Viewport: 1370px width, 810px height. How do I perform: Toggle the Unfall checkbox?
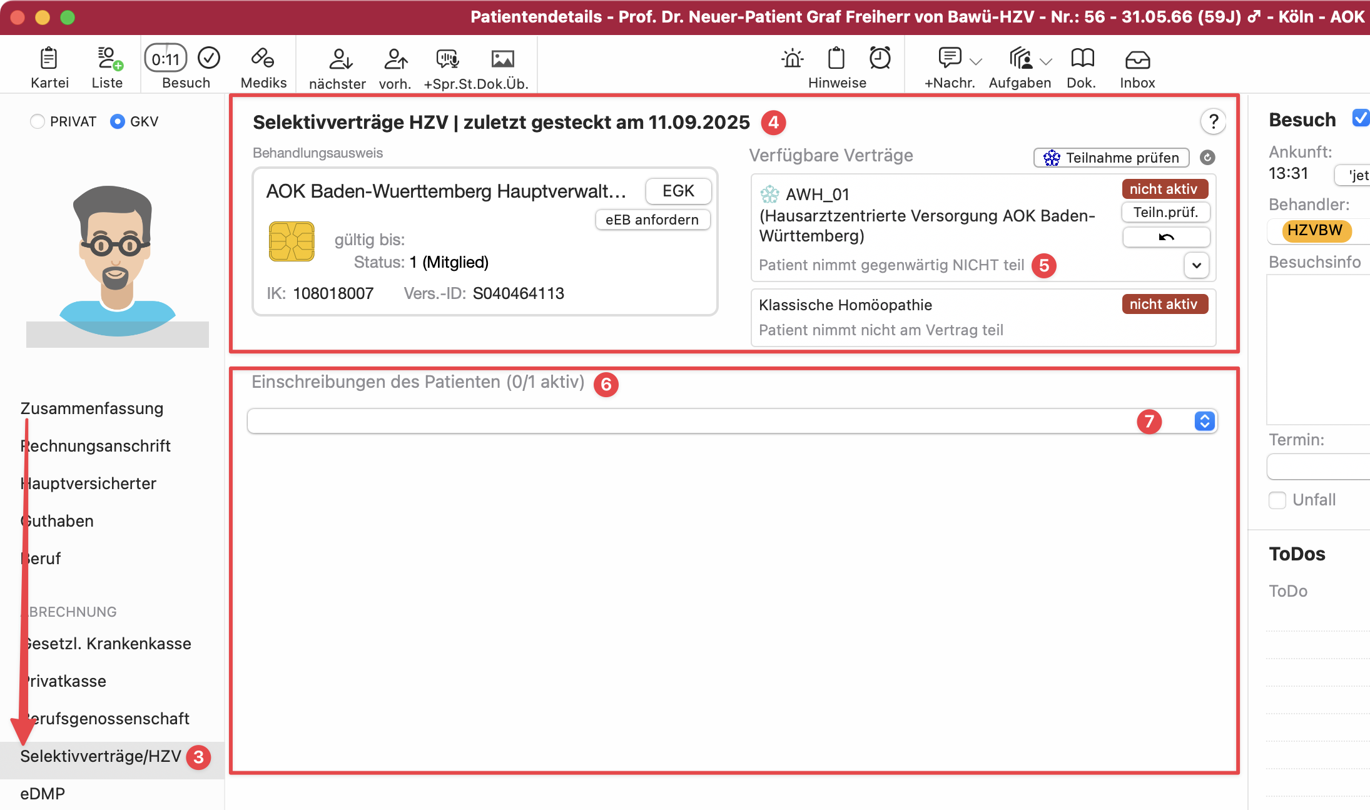pyautogui.click(x=1277, y=500)
